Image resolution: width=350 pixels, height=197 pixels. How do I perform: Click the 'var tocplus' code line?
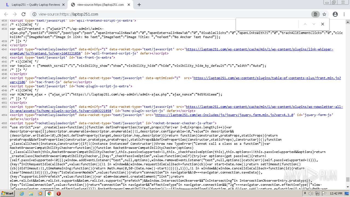pos(138,66)
